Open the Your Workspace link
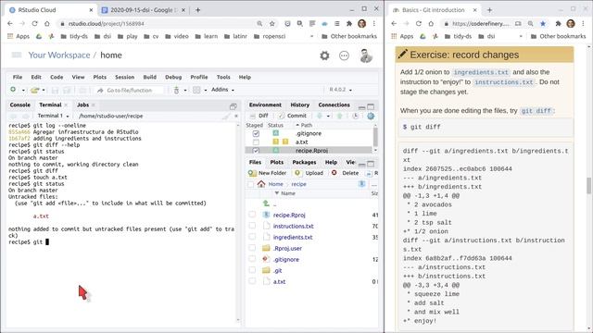This screenshot has height=333, width=593. (x=59, y=55)
